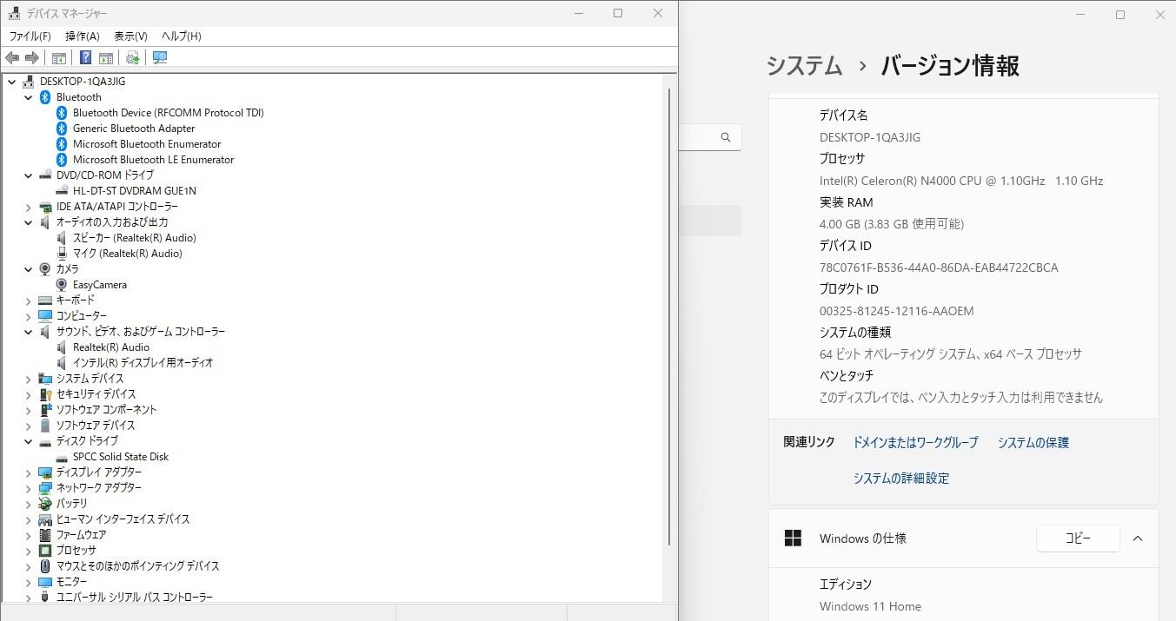This screenshot has width=1176, height=621.
Task: Select the コンピューター category row
Action: tap(82, 316)
